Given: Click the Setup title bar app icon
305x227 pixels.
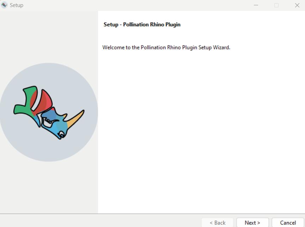Looking at the screenshot, I should pos(4,5).
